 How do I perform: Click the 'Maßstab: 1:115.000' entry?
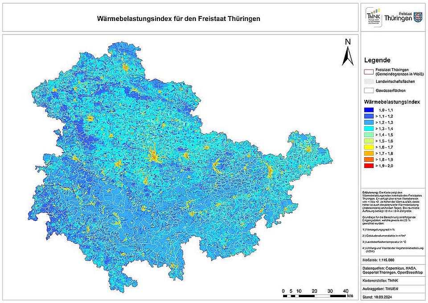tap(379, 260)
